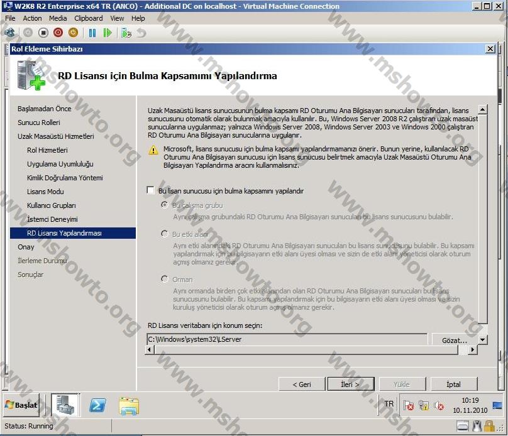Image resolution: width=508 pixels, height=436 pixels.
Task: Click the Action Center flag tray icon
Action: click(x=409, y=405)
